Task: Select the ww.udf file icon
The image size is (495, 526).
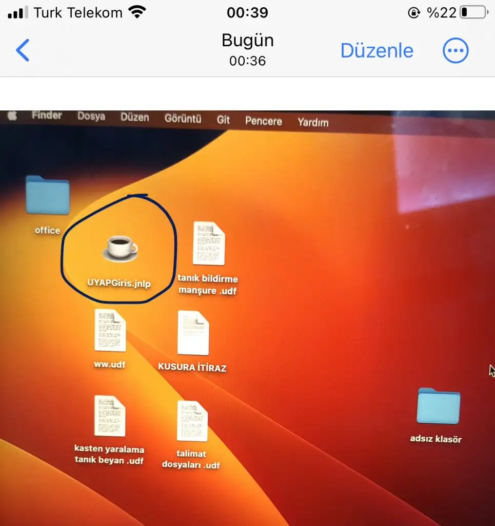Action: 110,330
